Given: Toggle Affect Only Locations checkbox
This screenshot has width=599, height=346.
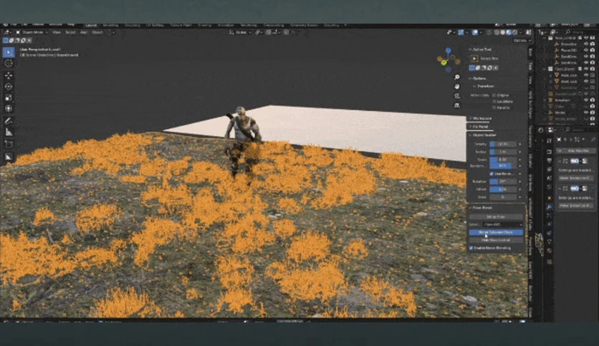Looking at the screenshot, I should pyautogui.click(x=494, y=102).
